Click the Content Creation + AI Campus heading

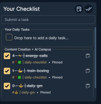(28, 49)
